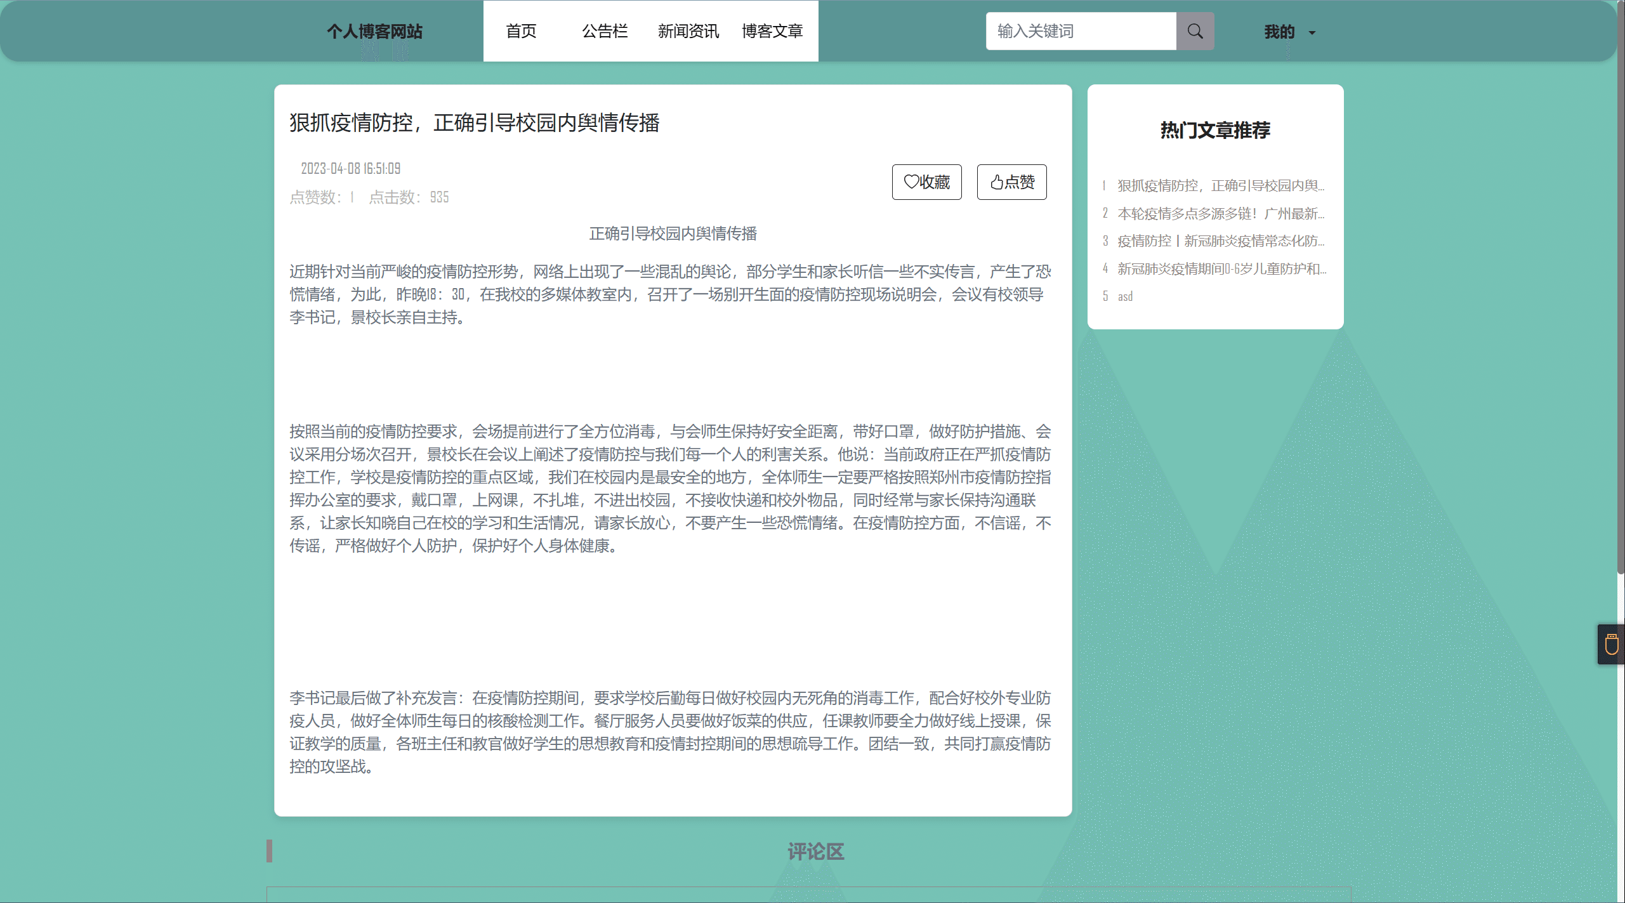This screenshot has width=1625, height=903.
Task: Click the 收藏 favorite button
Action: coord(926,182)
